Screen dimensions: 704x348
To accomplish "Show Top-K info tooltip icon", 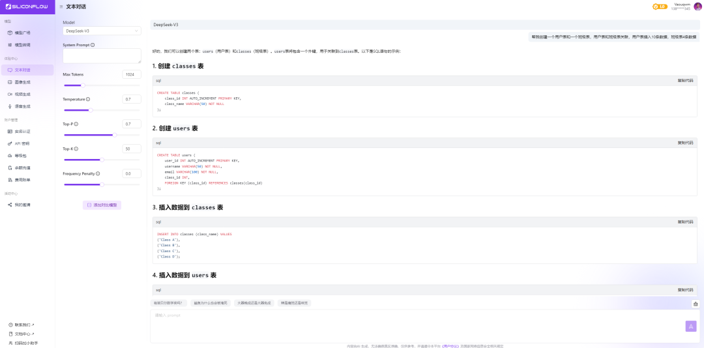I will pos(76,149).
